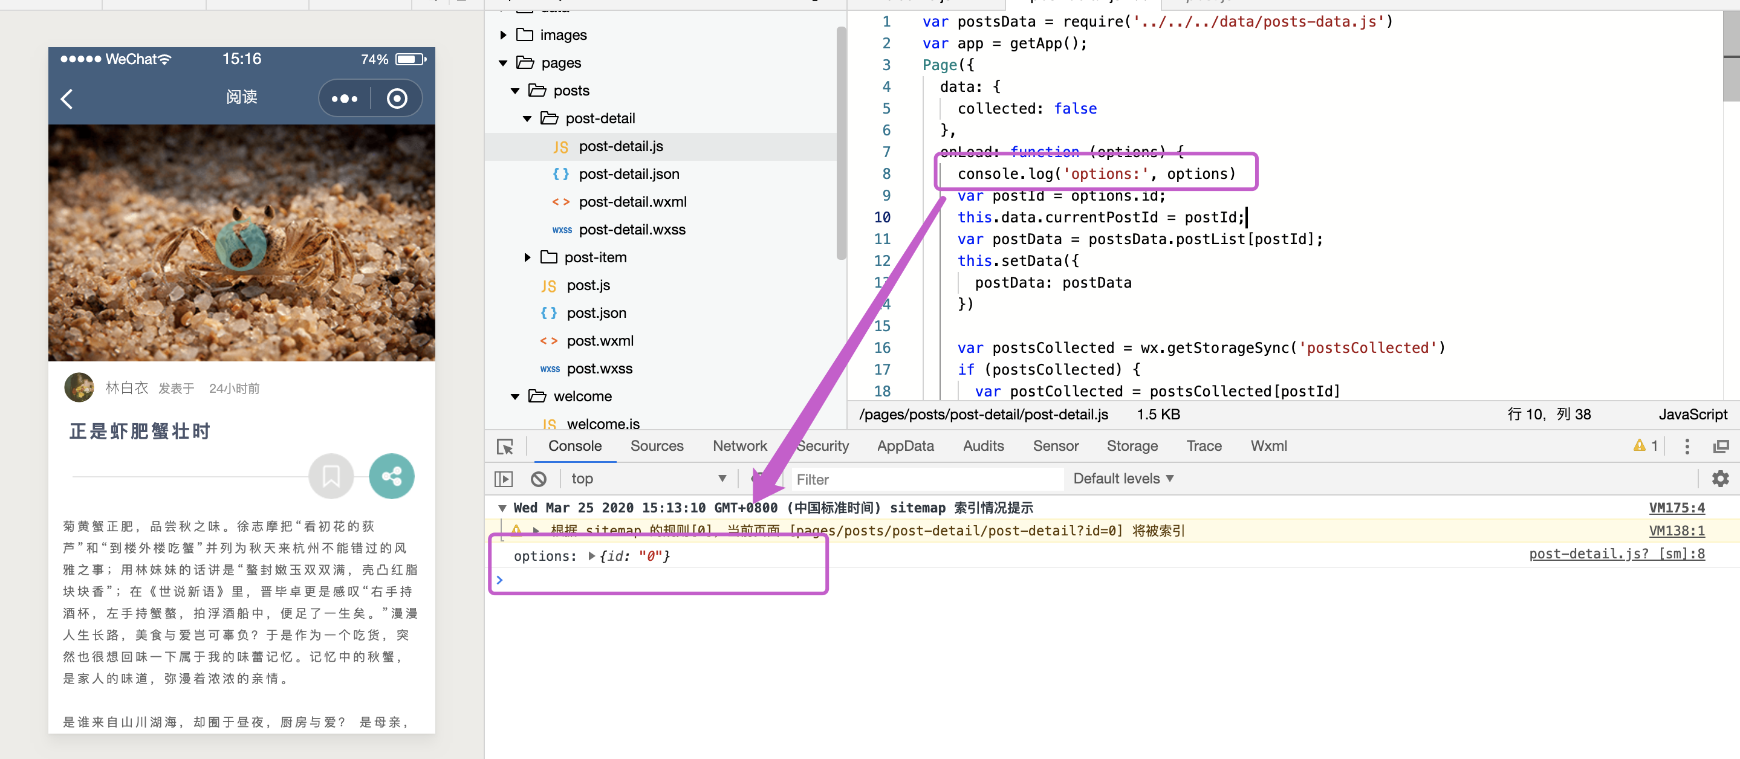
Task: Collapse the post-detail folder
Action: click(528, 118)
